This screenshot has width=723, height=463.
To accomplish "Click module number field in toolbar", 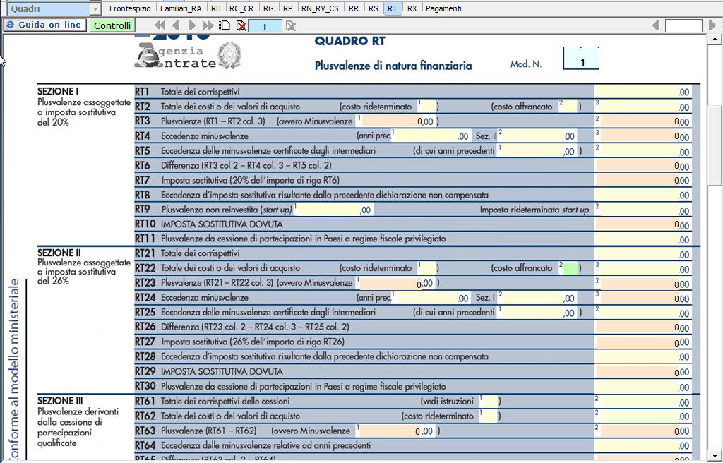I will point(265,26).
